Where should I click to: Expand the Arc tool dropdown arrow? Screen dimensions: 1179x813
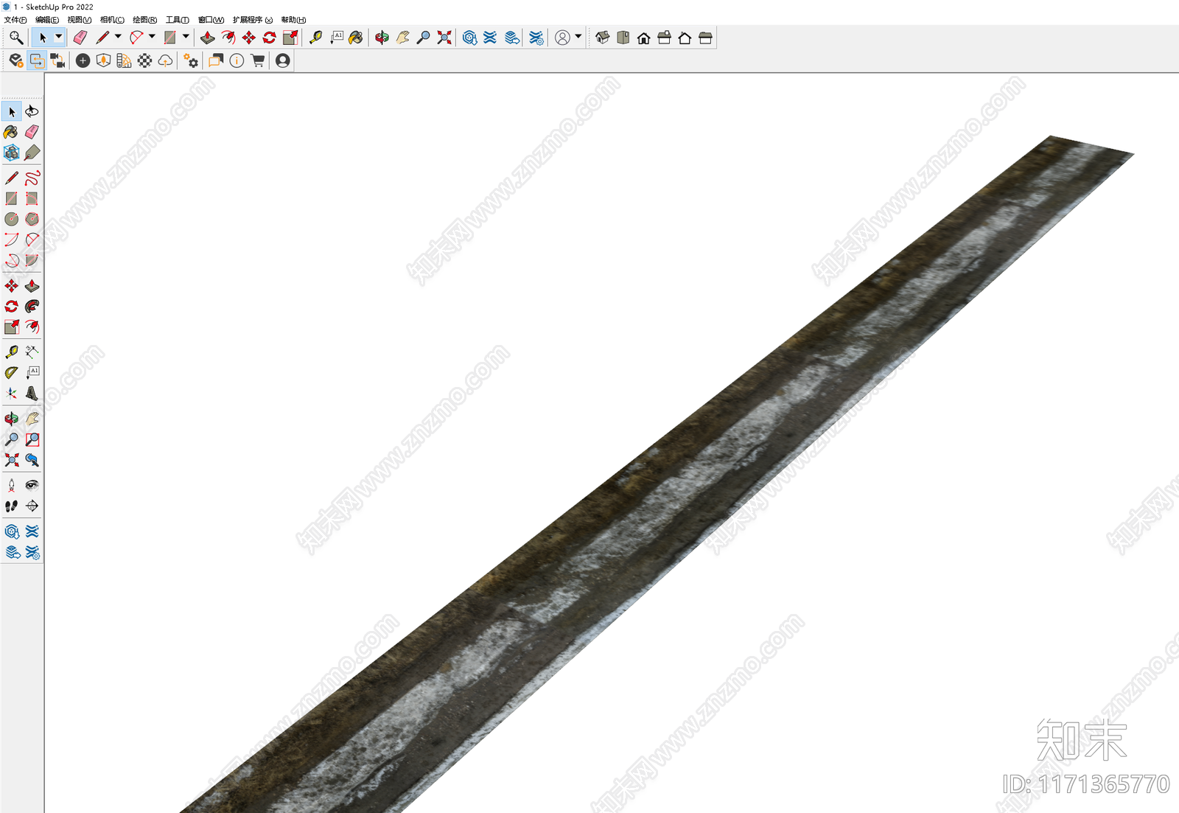click(x=152, y=37)
